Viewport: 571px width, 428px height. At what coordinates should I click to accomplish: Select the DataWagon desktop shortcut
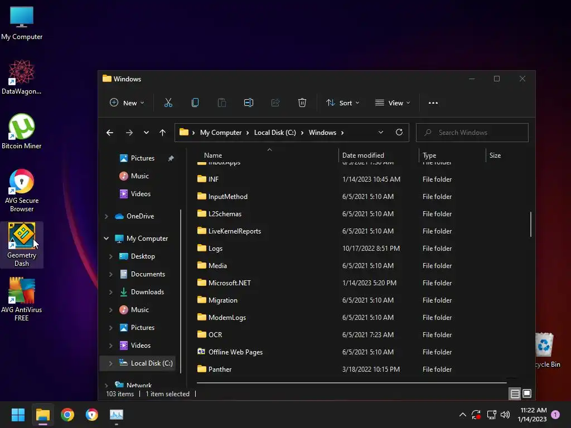click(x=22, y=77)
